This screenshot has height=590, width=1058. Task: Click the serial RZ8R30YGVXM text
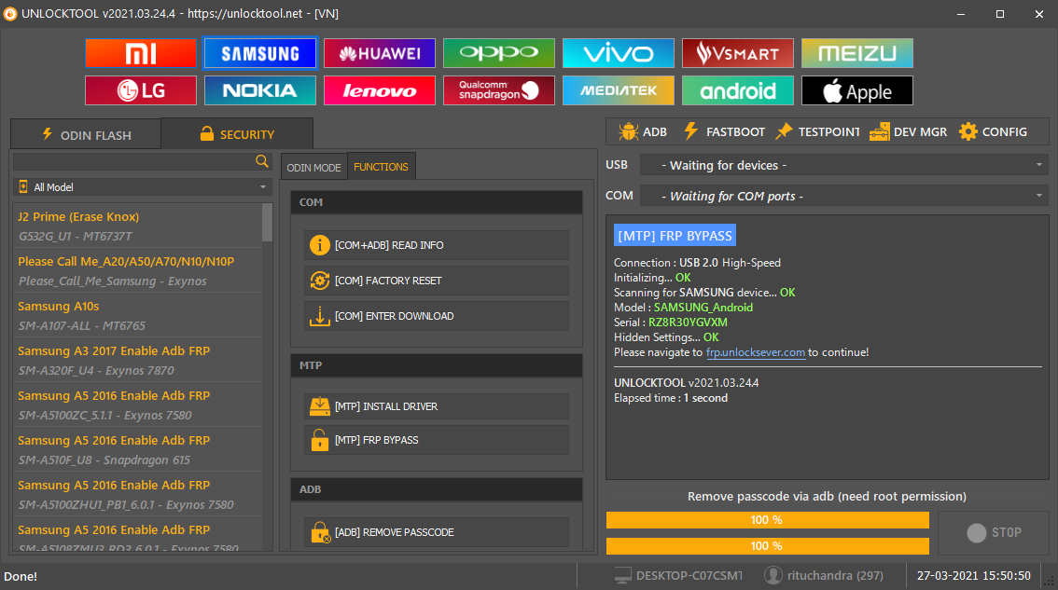click(688, 322)
